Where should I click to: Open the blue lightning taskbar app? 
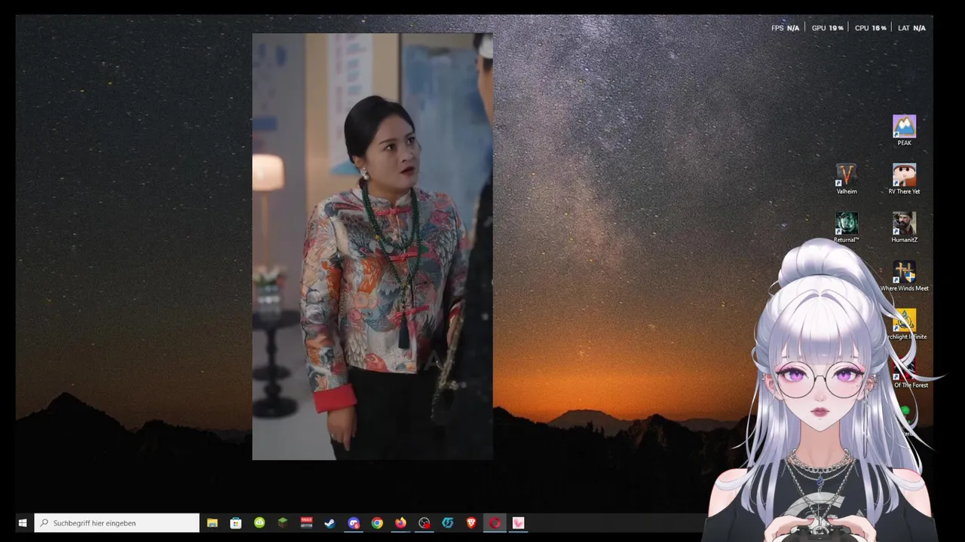click(448, 522)
